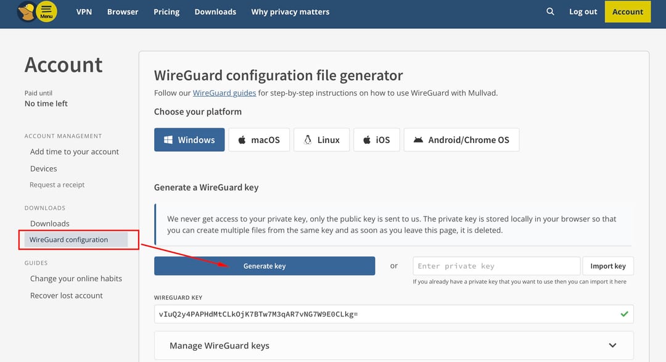
Task: Select the Android/Chrome OS platform
Action: coord(462,140)
